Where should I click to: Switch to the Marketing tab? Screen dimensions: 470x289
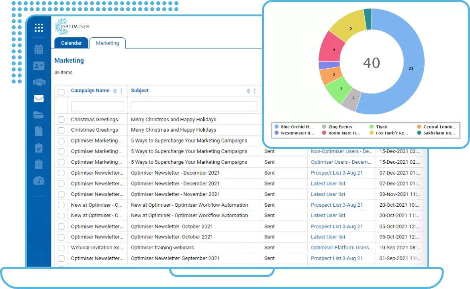pyautogui.click(x=107, y=43)
